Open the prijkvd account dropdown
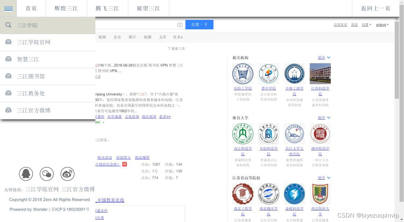This screenshot has width=404, height=222. [x=382, y=25]
